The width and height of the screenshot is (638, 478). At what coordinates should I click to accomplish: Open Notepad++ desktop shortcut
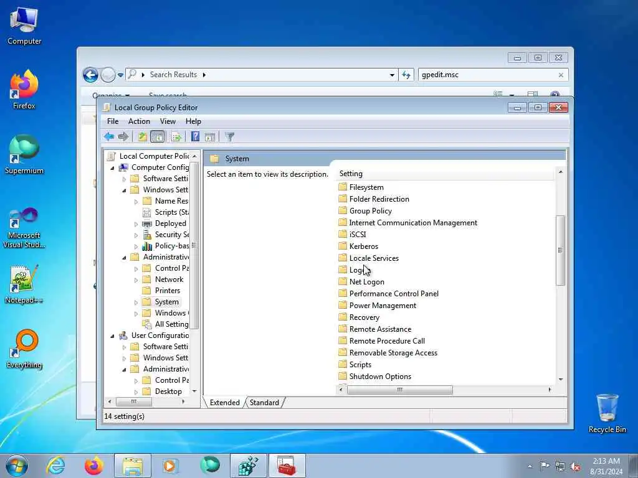tap(24, 284)
